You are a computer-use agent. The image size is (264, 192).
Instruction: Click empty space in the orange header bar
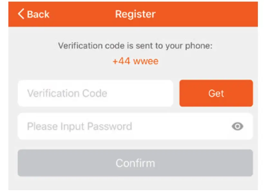pyautogui.click(x=206, y=14)
